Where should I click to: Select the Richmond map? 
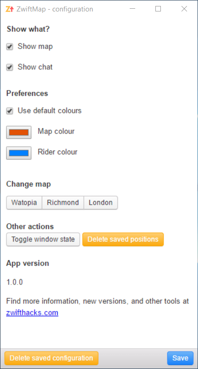[63, 202]
